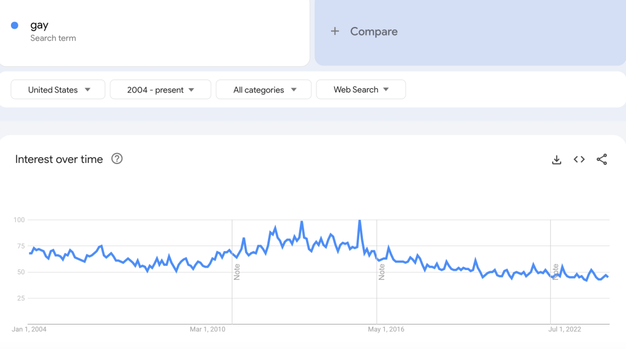Click the Note marker near Mar 2010
This screenshot has width=626, height=349.
pos(237,272)
